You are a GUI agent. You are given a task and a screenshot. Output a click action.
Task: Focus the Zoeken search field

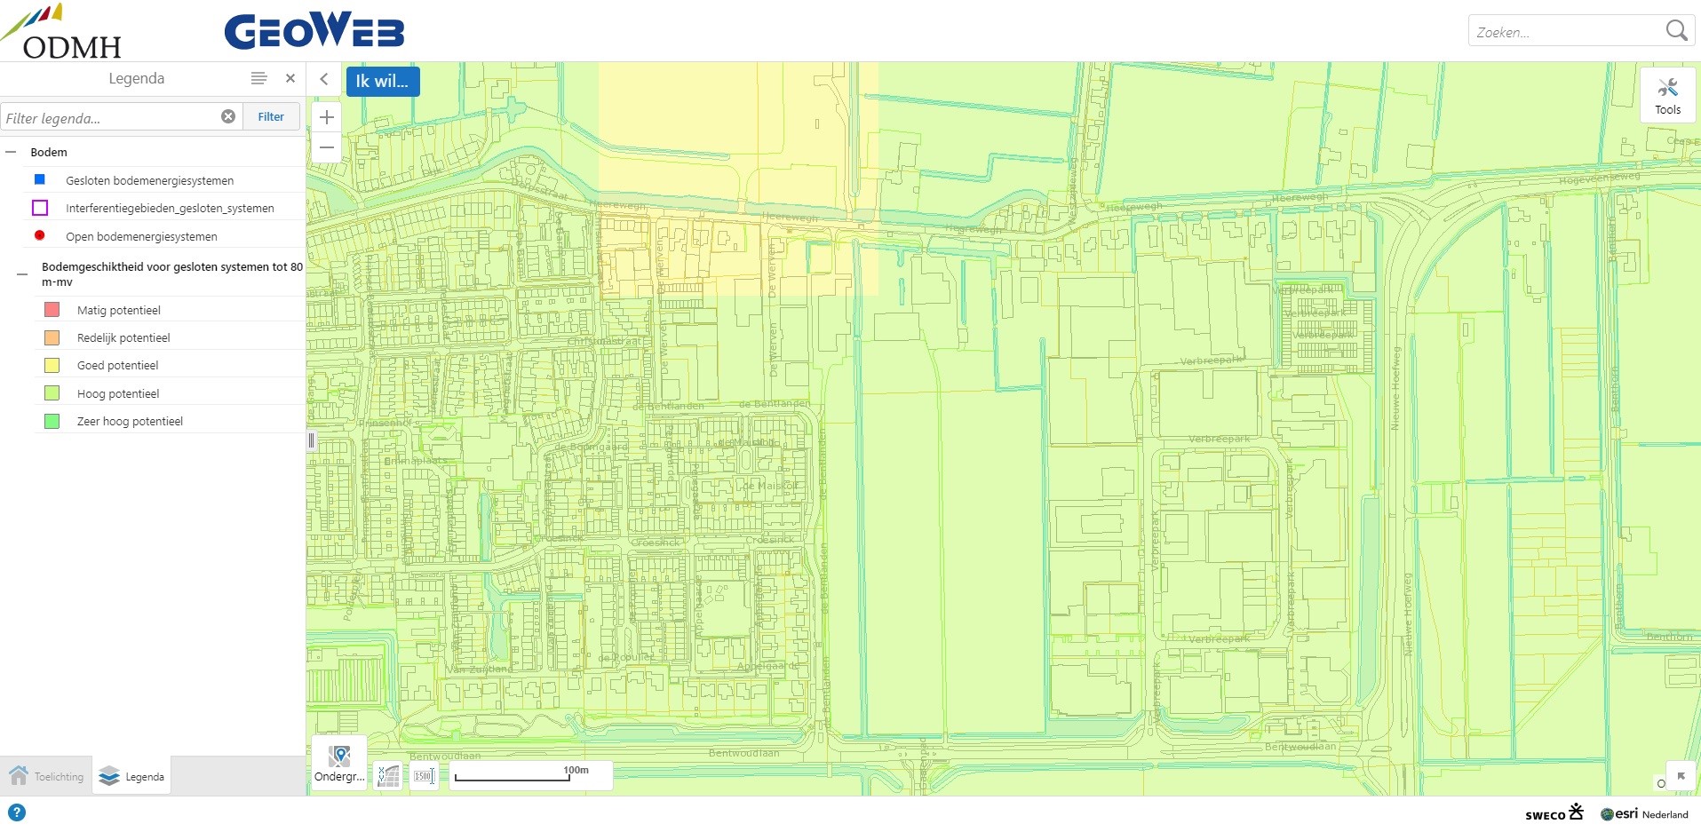point(1567,31)
